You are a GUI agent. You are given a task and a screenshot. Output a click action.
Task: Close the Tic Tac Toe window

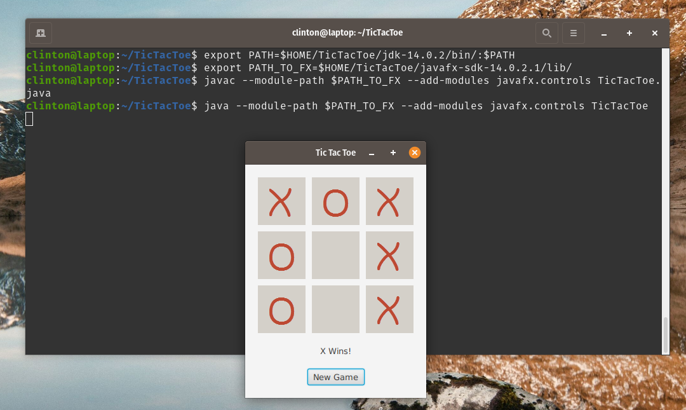(x=414, y=153)
